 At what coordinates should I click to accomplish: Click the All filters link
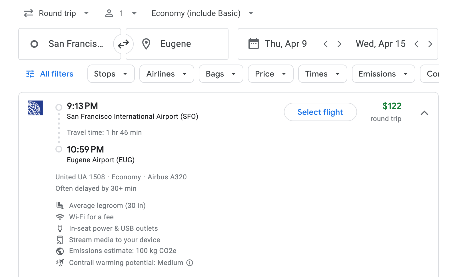(x=56, y=74)
